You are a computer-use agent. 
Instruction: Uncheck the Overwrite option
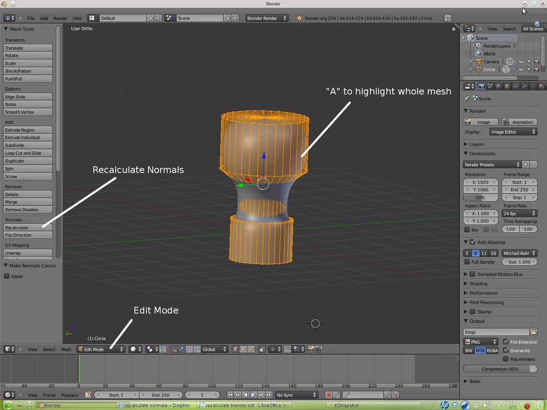[x=506, y=350]
